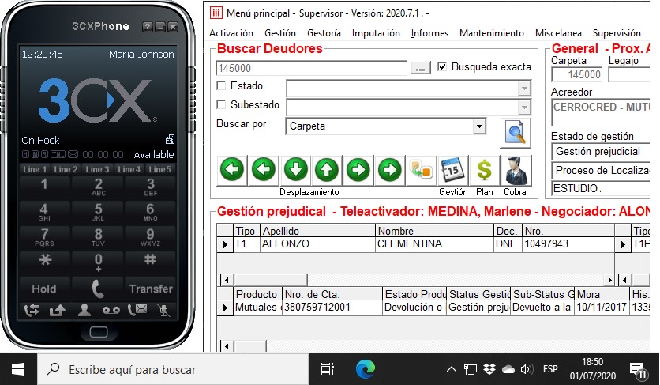Viewport: 660px width, 385px height.
Task: Open the Informes menu
Action: (429, 33)
